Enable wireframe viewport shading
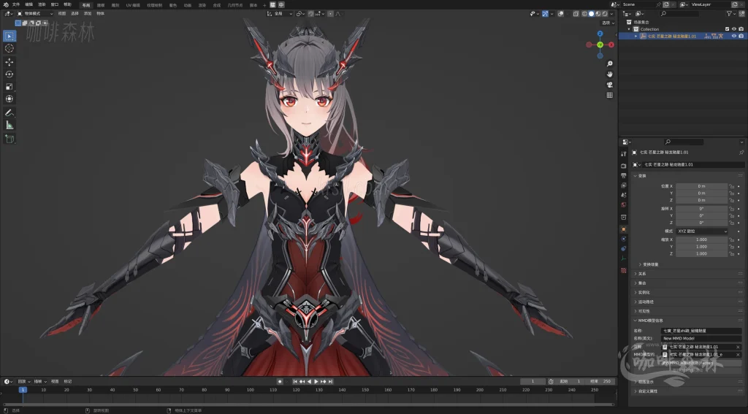The width and height of the screenshot is (748, 414). point(584,14)
